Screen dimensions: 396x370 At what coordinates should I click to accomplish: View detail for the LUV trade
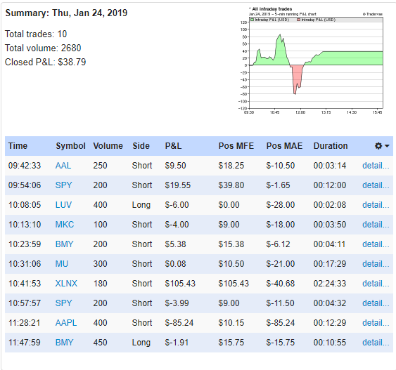click(376, 205)
